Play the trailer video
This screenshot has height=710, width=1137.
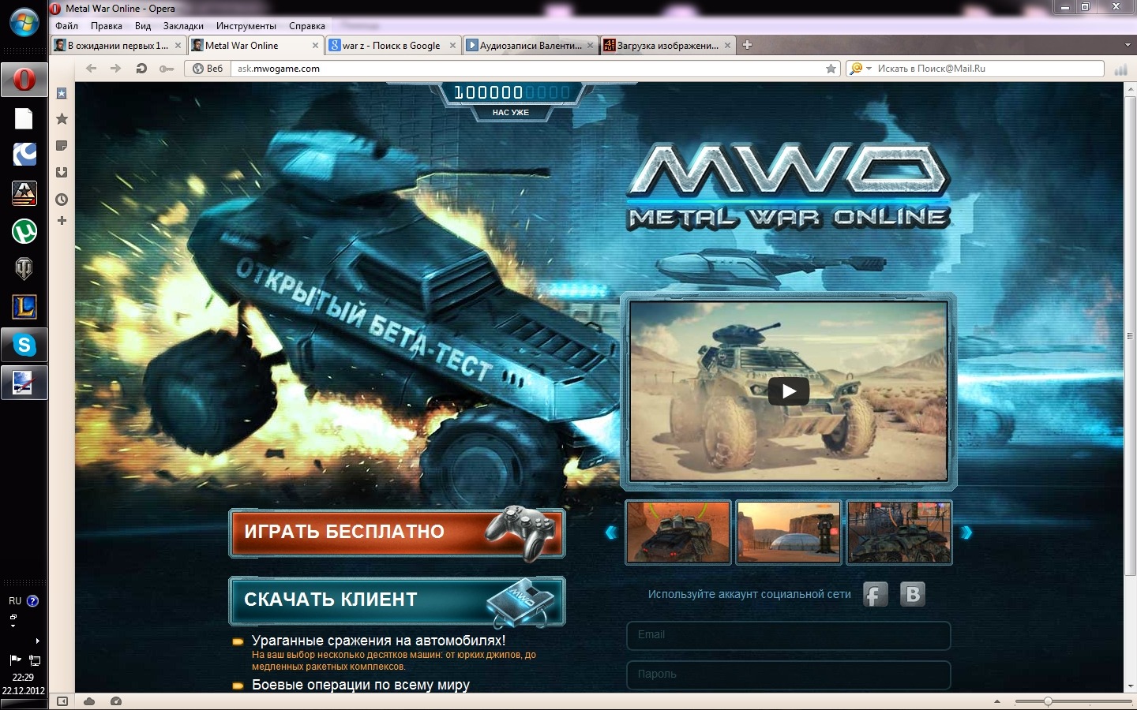coord(789,391)
